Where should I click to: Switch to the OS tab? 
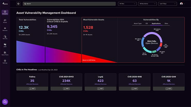point(147,23)
